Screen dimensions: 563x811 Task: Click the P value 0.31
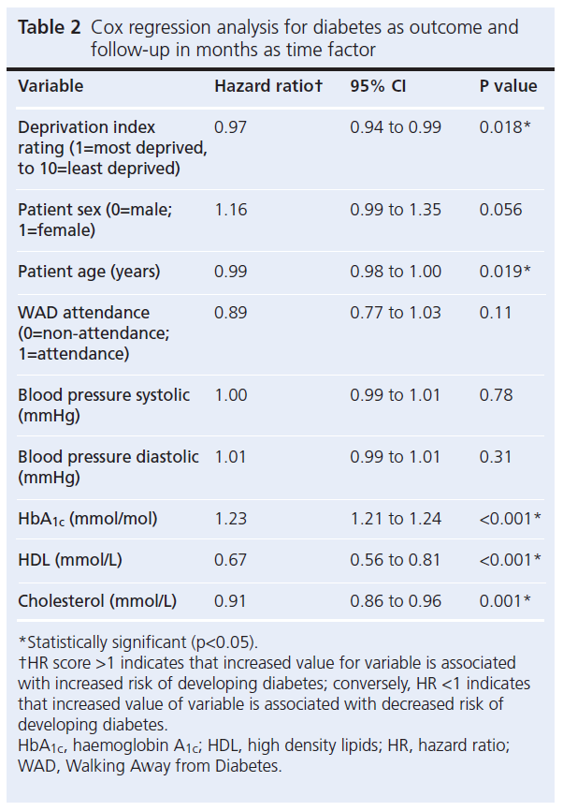(496, 457)
